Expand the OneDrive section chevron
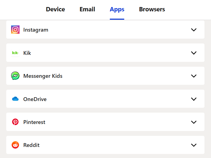 [x=194, y=99]
